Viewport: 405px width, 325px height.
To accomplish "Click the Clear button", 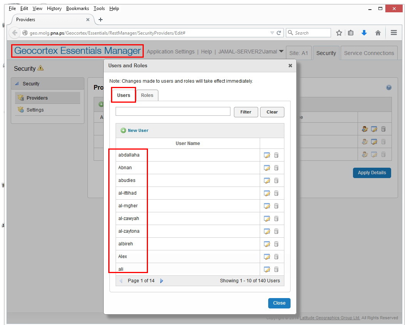I will 272,112.
